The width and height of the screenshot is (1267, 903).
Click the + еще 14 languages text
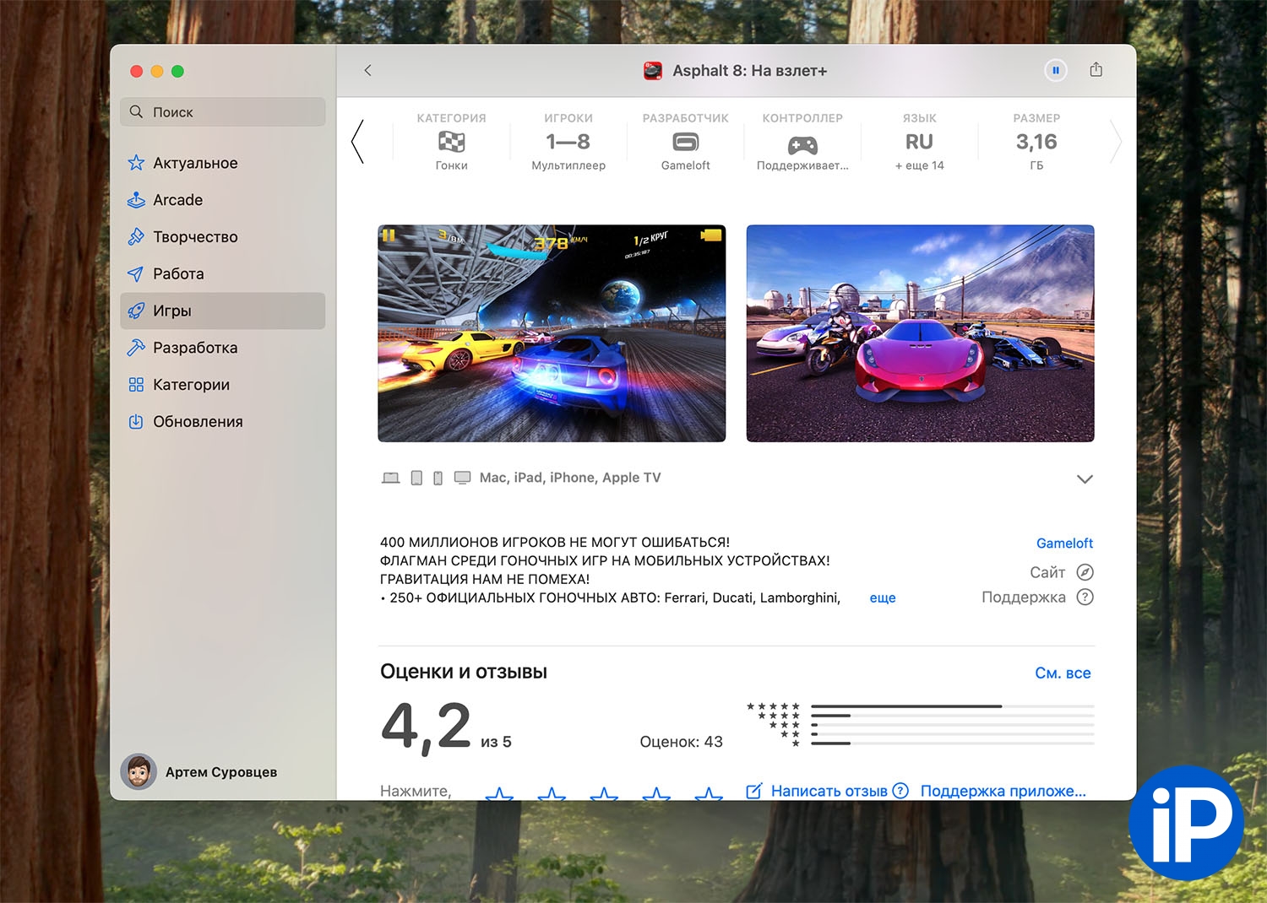click(920, 165)
